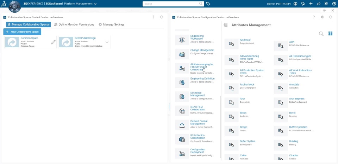Open the tools icon in top bar
338x164 pixels.
click(326, 4)
